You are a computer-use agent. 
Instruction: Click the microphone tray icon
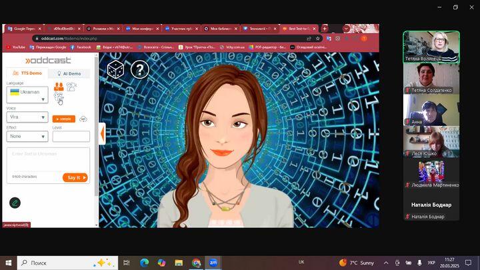tap(419, 263)
